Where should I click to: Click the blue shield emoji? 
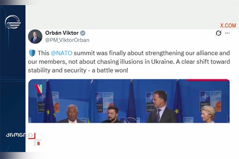(x=32, y=53)
